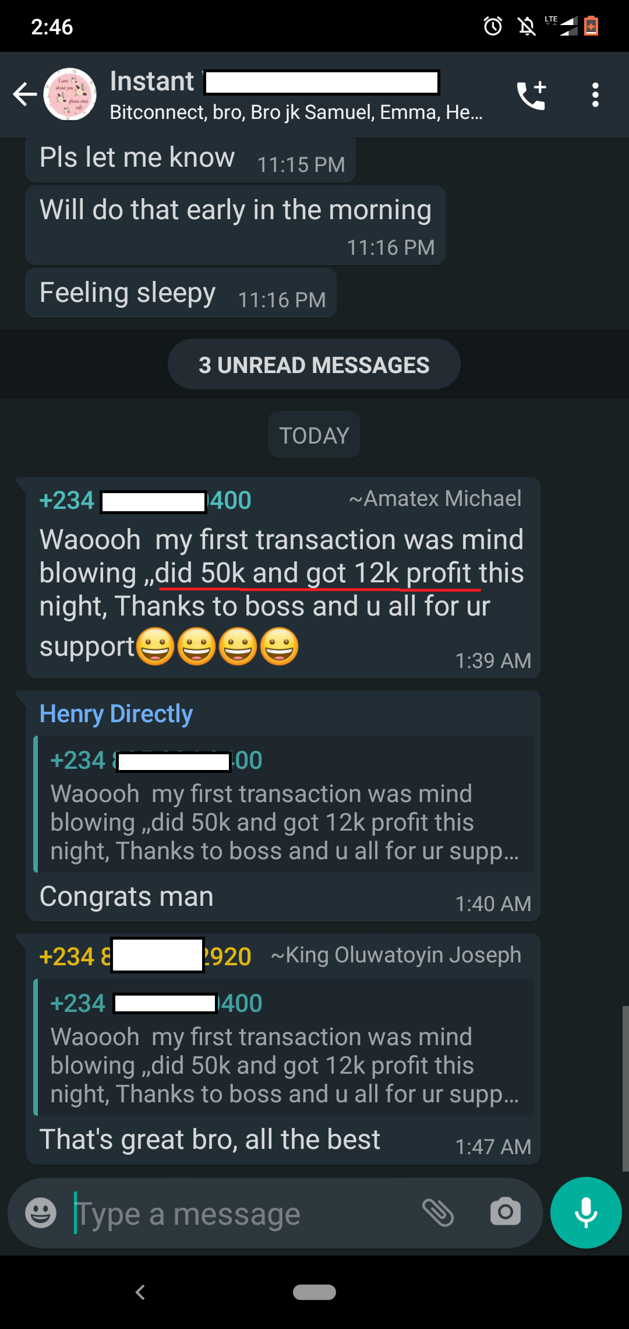Tap the microphone voice message button
Screen dimensions: 629x1329
(586, 1213)
